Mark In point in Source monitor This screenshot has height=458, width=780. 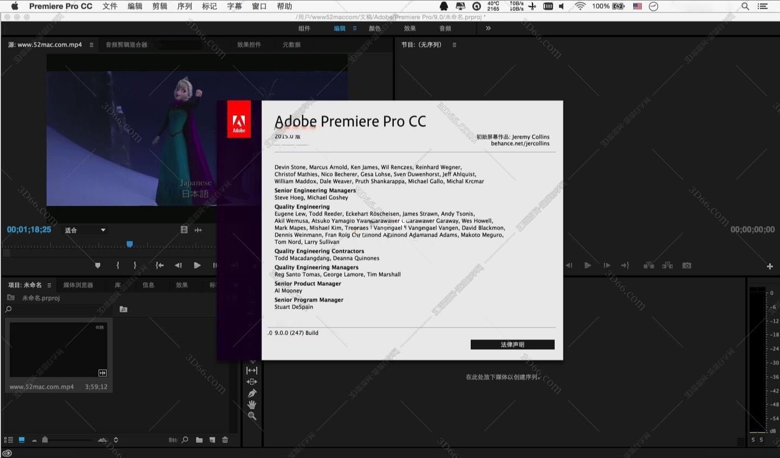[x=118, y=265]
